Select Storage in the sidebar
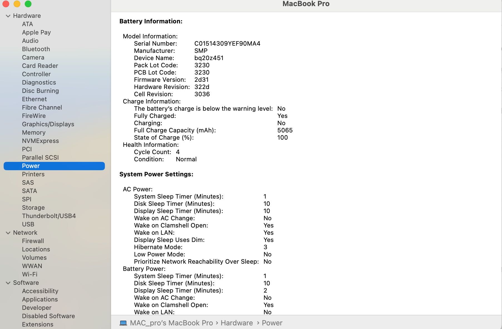Viewport: 502px width, 329px height. pos(33,208)
